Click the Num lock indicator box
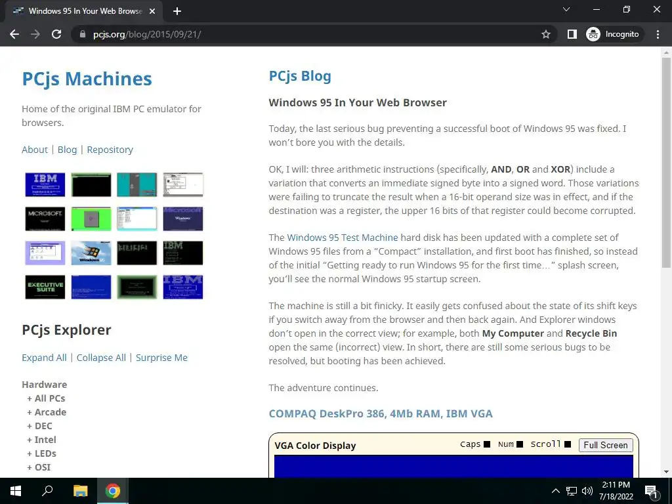This screenshot has height=504, width=672. click(520, 444)
